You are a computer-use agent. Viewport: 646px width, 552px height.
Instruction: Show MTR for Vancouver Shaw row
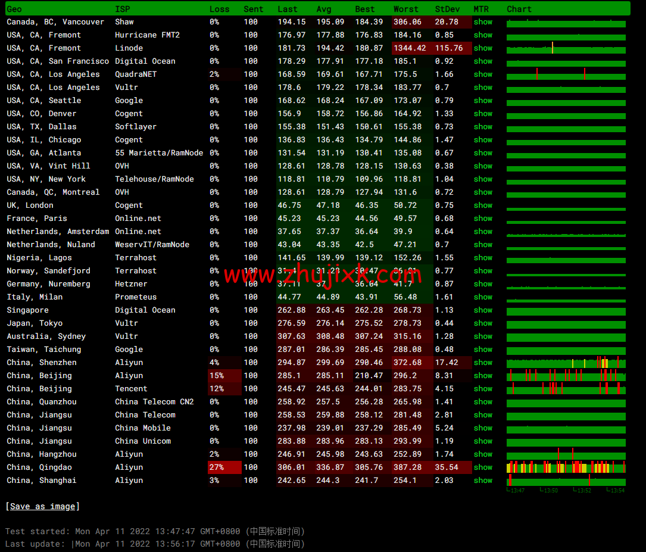tap(483, 22)
